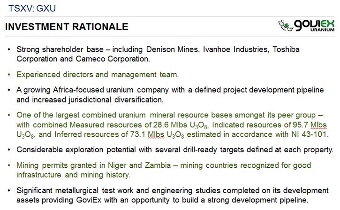Screen dimensions: 340x210
Task: Click the bullet 'Significant metallurgical test work'
Action: 173,195
